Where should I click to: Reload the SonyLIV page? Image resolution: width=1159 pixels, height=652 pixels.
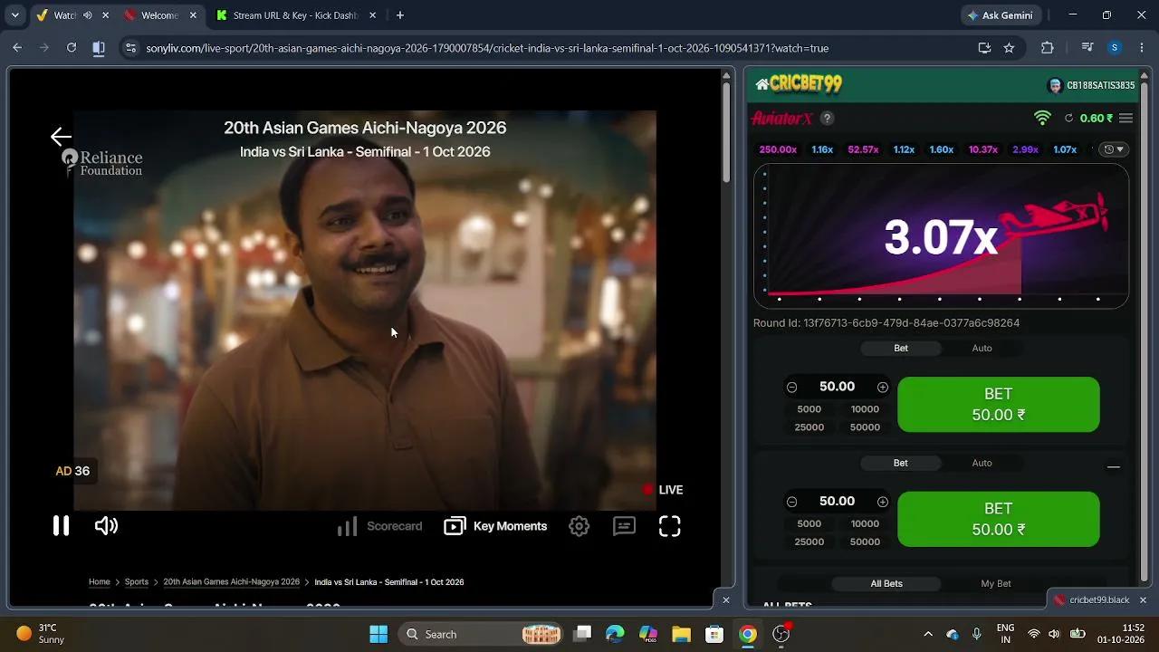pos(72,48)
